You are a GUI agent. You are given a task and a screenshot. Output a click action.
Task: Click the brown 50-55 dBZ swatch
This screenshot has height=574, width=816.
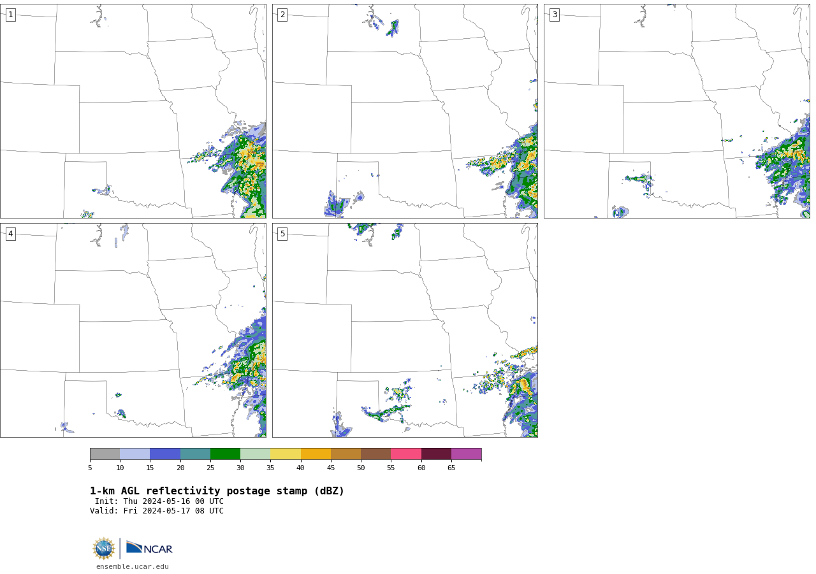point(376,454)
